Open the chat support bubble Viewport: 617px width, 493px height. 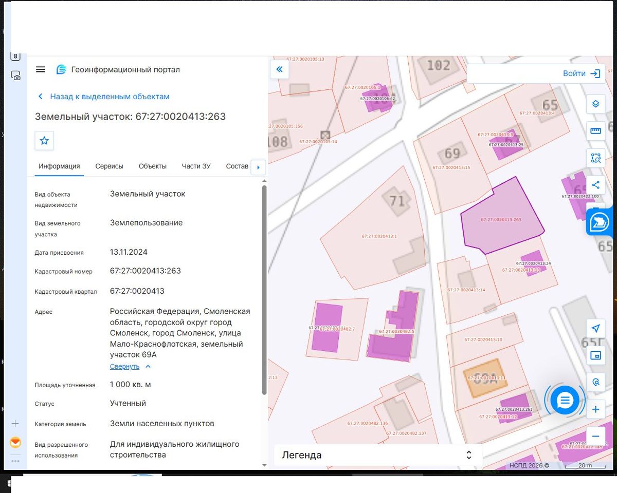point(565,400)
